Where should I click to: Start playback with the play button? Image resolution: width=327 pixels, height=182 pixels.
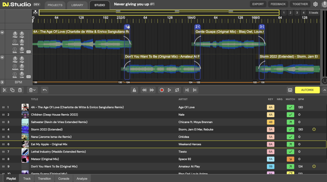169,90
